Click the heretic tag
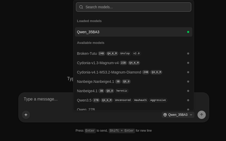This screenshot has height=141, width=226. 122,91
